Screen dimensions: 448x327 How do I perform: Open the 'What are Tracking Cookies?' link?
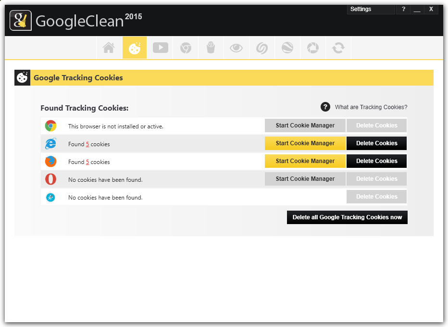371,107
